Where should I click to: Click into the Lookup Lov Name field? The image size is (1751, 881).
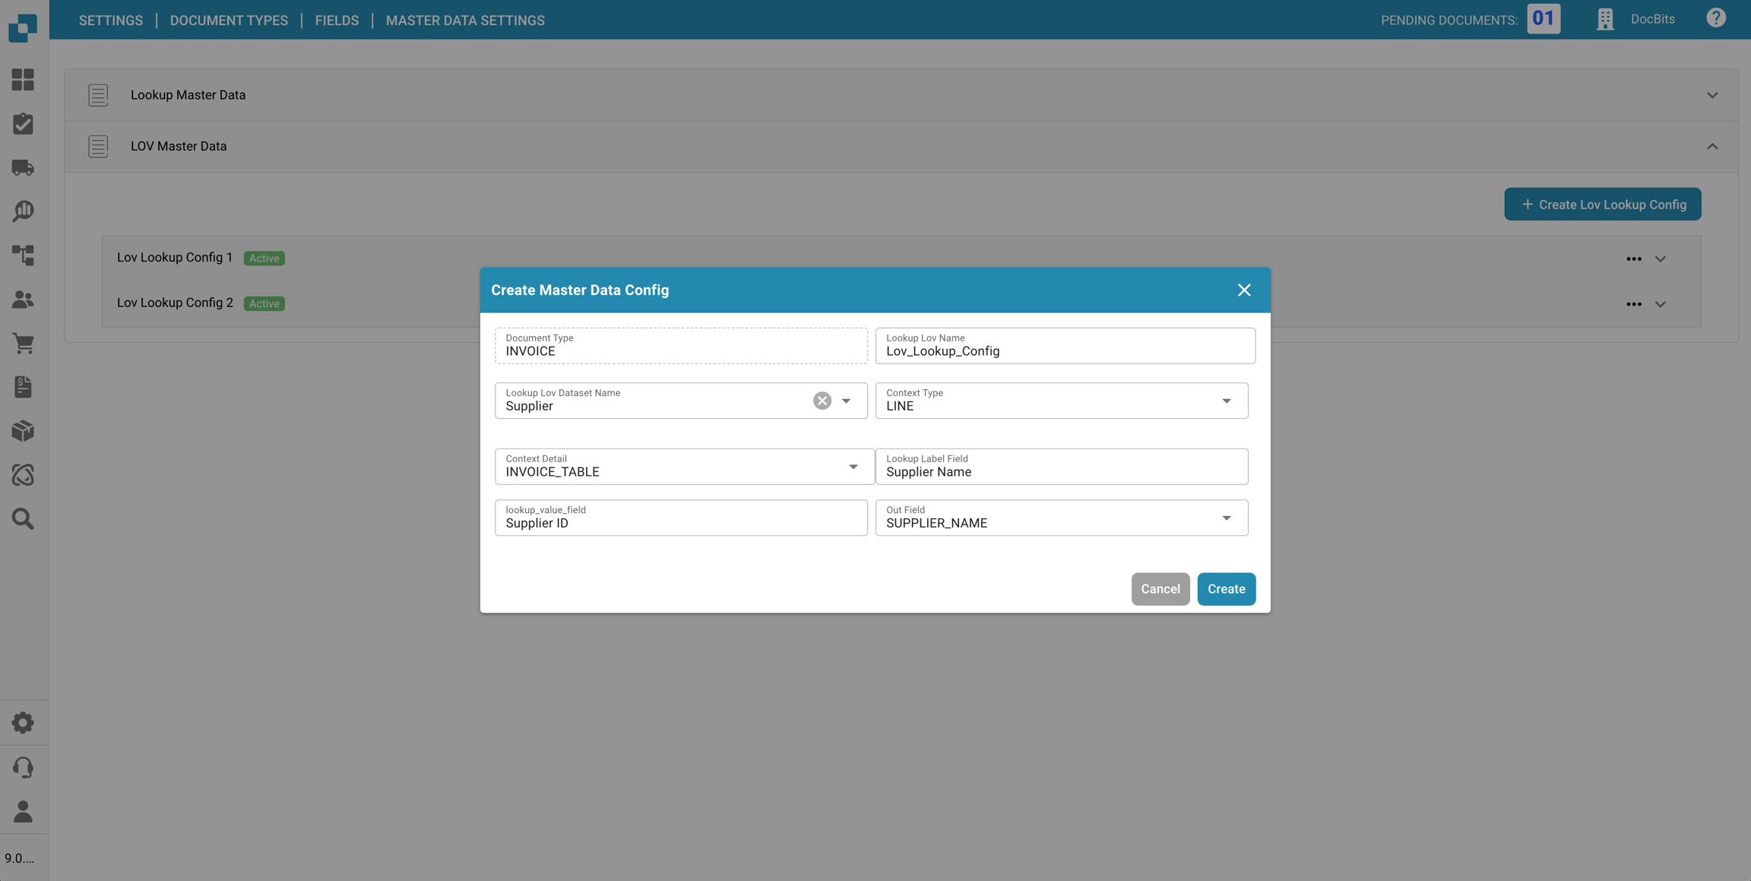1064,351
